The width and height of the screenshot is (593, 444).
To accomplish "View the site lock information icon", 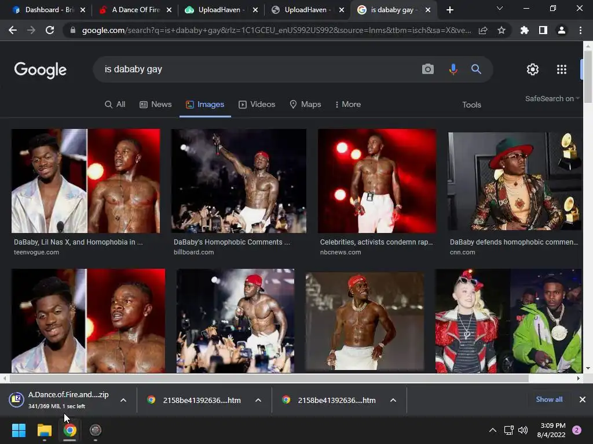I will (x=72, y=30).
